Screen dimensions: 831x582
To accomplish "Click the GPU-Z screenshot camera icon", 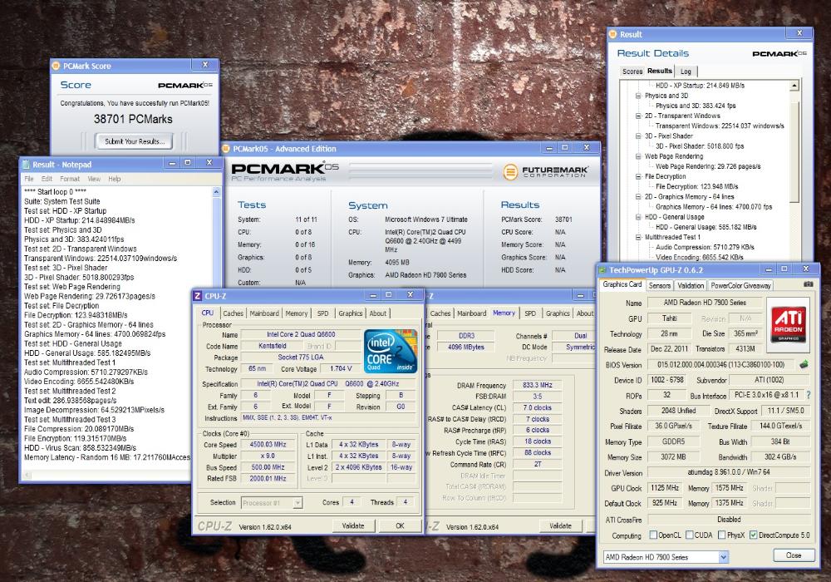I will coord(809,284).
